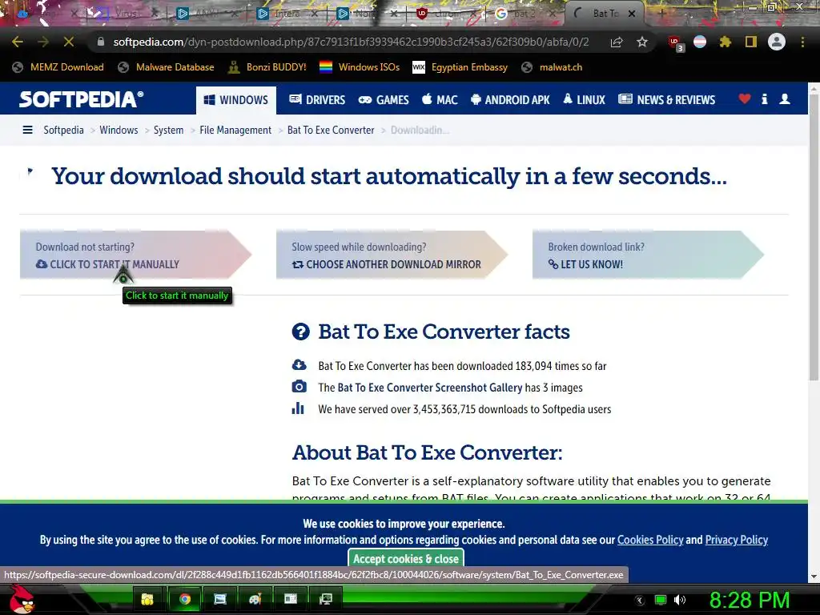Select the LINUX navigation item
This screenshot has height=615, width=820.
[x=584, y=100]
